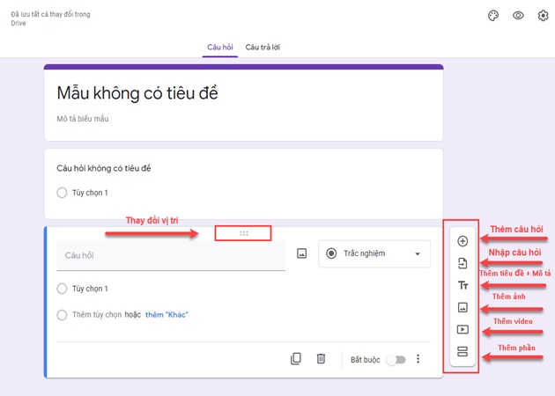
Task: Open the Trắc nghiệm question type dropdown
Action: (374, 253)
